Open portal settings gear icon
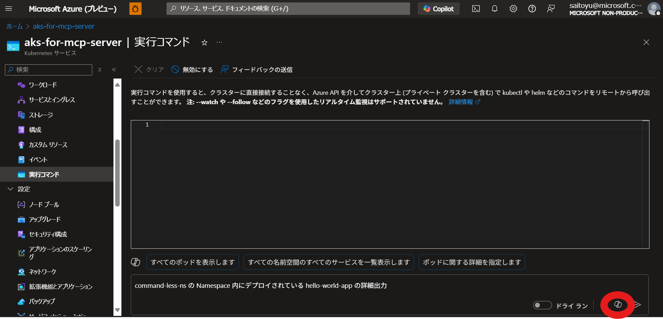The width and height of the screenshot is (663, 319). pyautogui.click(x=513, y=9)
